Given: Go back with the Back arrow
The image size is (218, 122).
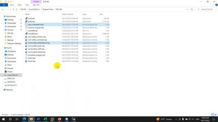Looking at the screenshot, I should [x=3, y=9].
